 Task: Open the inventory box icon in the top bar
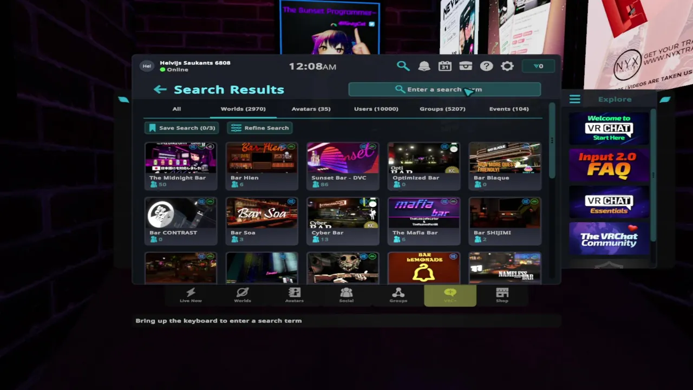tap(466, 66)
